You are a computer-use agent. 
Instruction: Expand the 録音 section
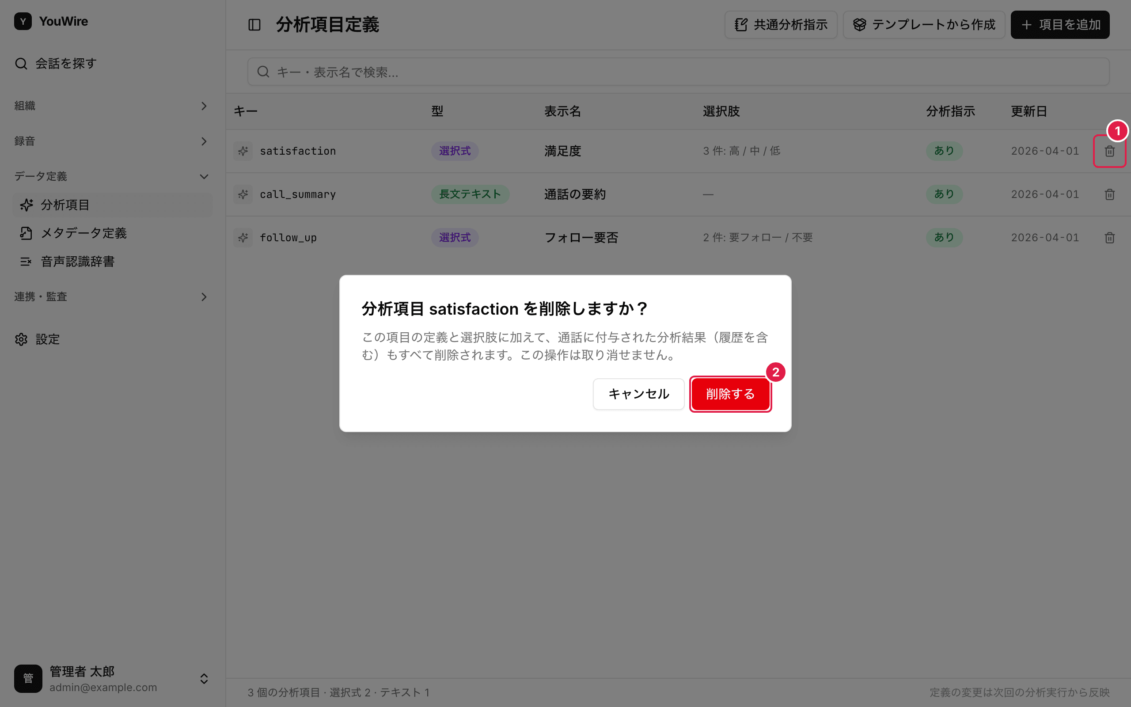[x=112, y=141]
